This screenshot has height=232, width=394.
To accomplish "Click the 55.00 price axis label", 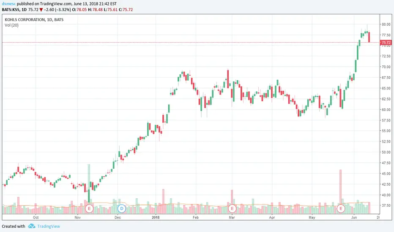I will [386, 131].
